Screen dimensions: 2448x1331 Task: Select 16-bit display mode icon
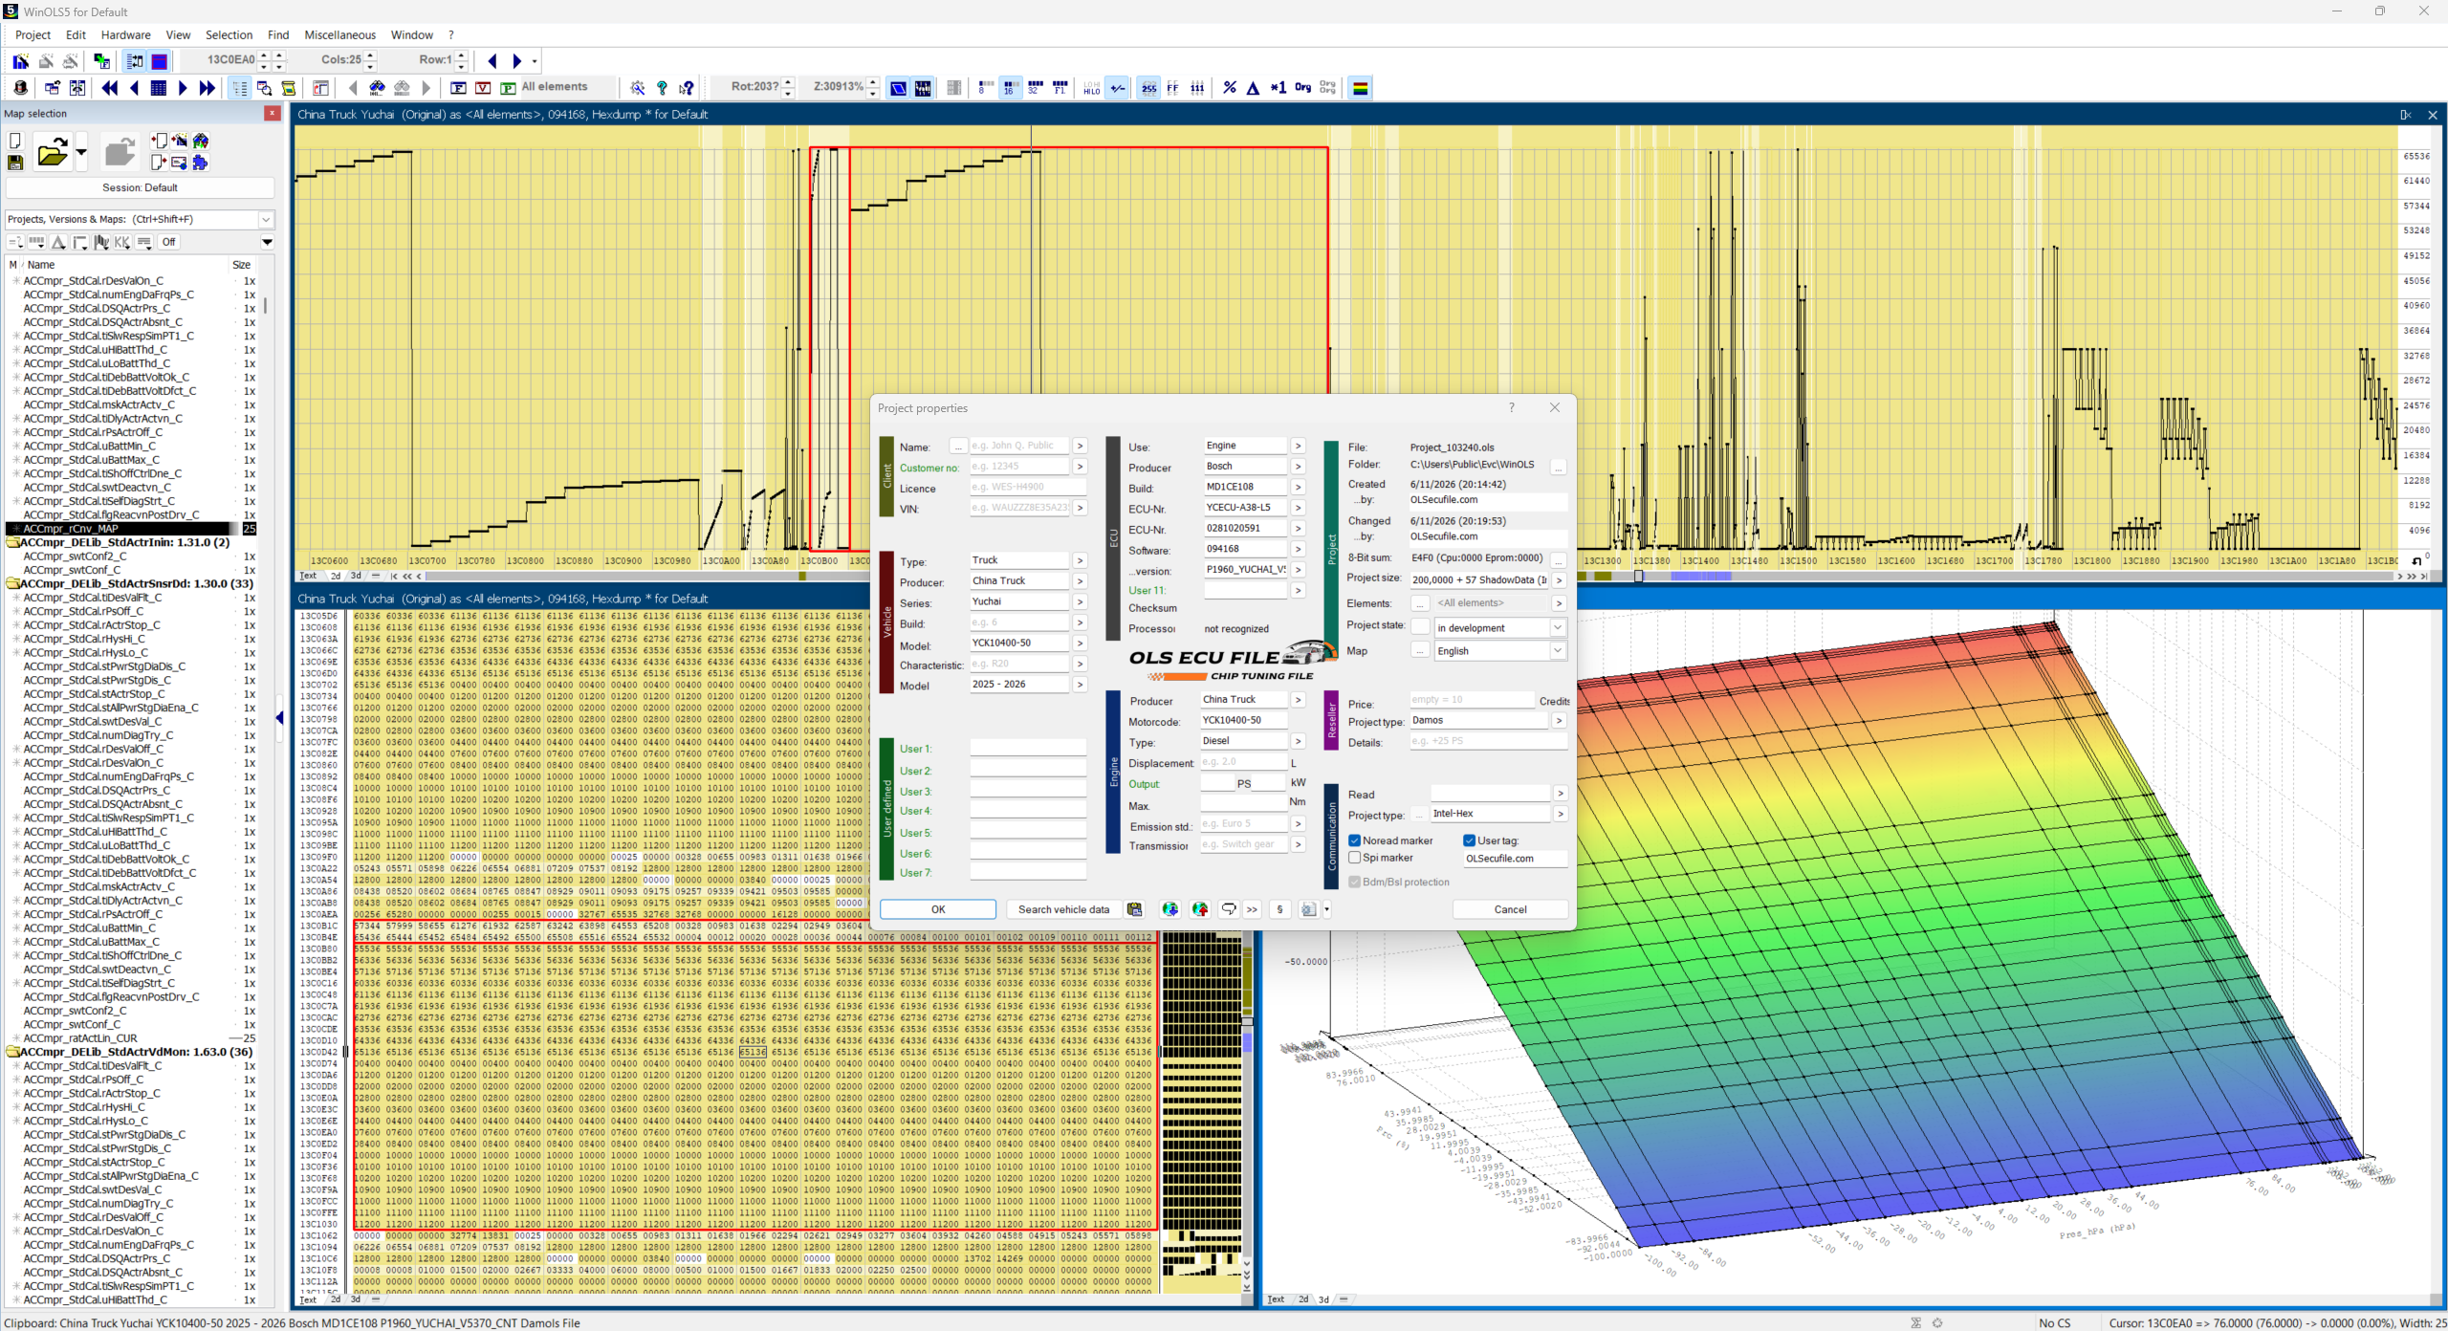[x=1010, y=88]
